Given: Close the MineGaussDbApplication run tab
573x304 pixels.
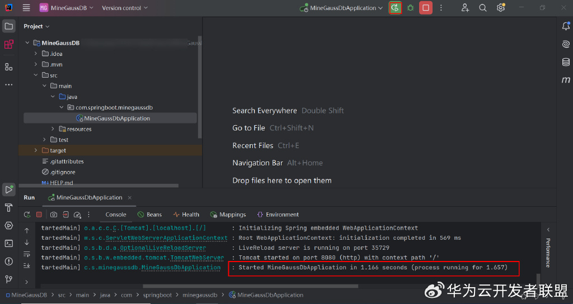Looking at the screenshot, I should [130, 198].
